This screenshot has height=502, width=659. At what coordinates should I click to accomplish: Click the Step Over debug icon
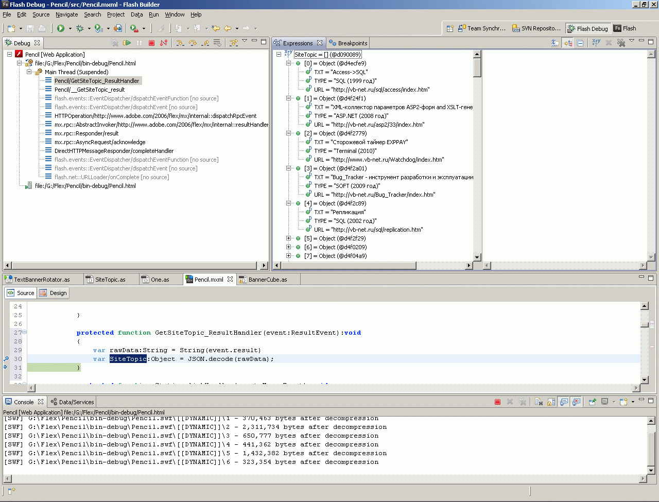coord(193,43)
